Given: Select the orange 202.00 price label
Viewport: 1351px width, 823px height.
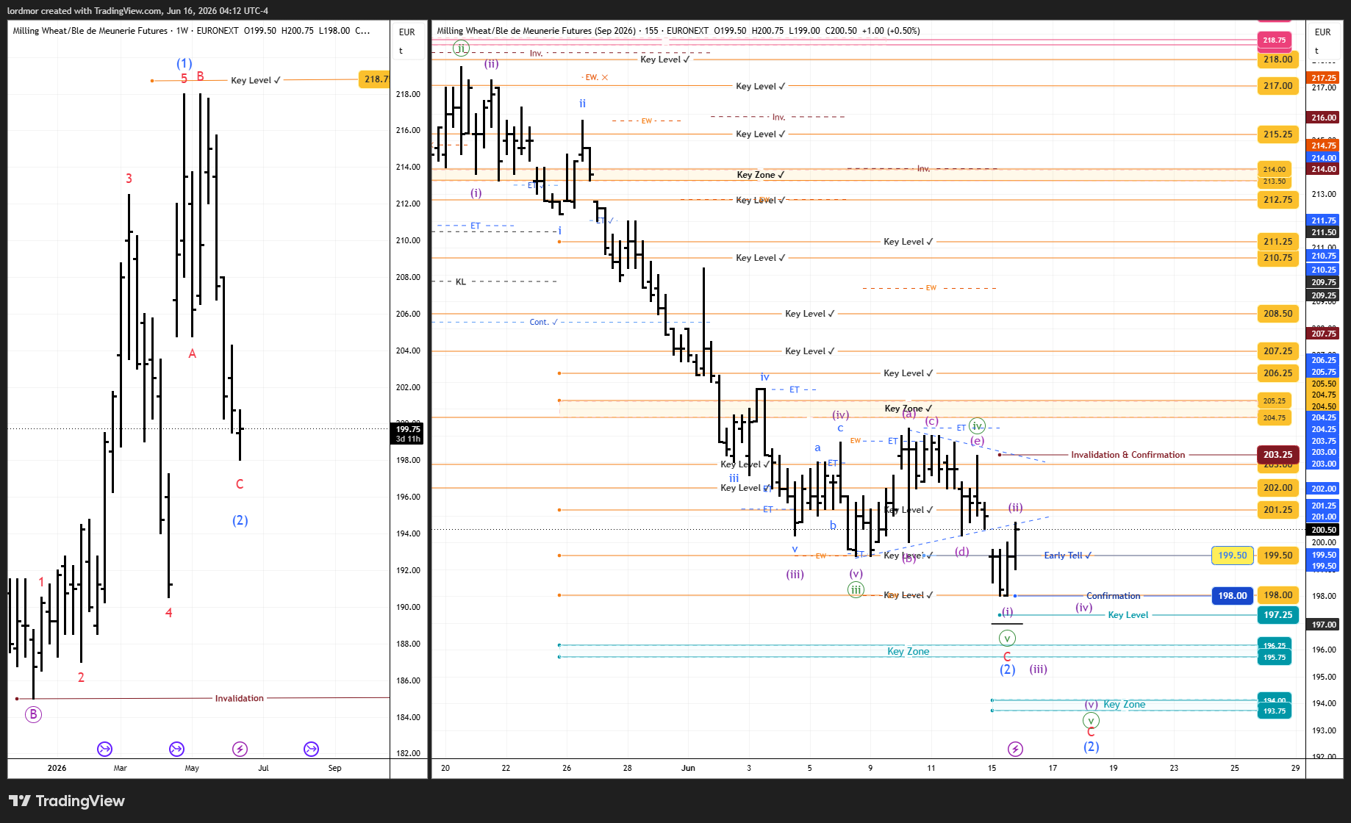Looking at the screenshot, I should click(1278, 488).
